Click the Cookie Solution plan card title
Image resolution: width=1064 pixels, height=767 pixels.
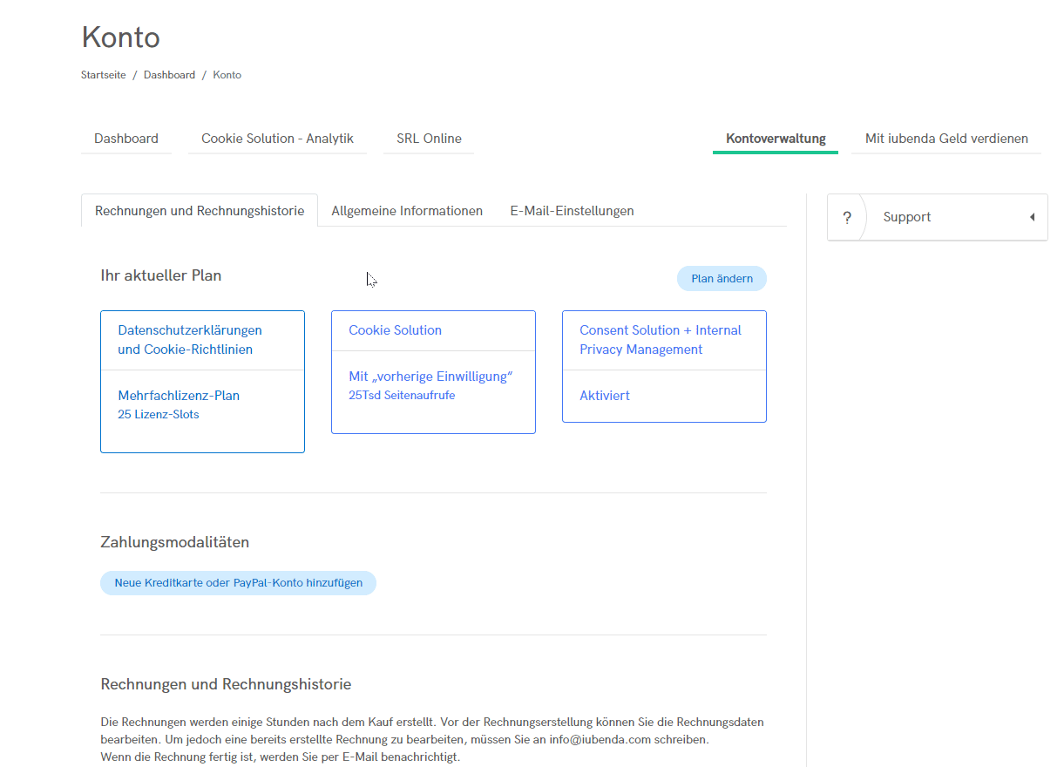click(395, 330)
